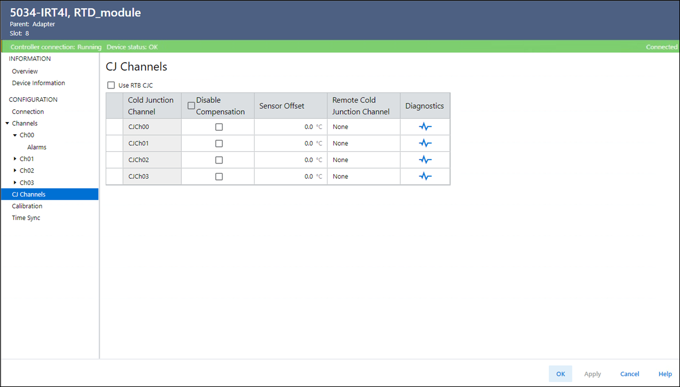Viewport: 680px width, 387px height.
Task: Select Time Sync in sidebar
Action: [x=26, y=218]
